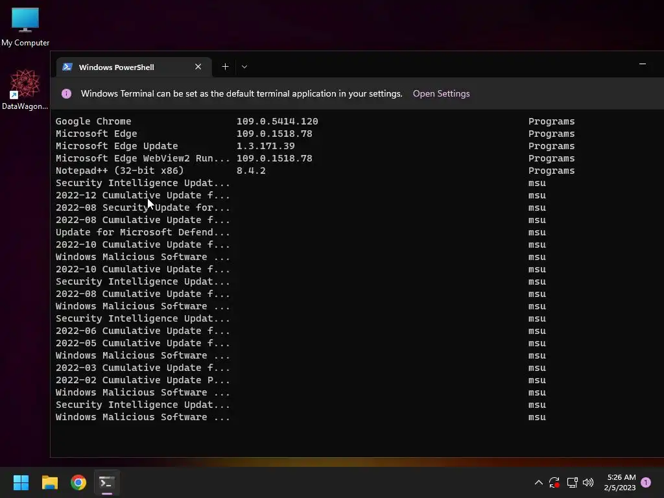664x498 pixels.
Task: Click the info icon in notification bar
Action: pos(67,93)
